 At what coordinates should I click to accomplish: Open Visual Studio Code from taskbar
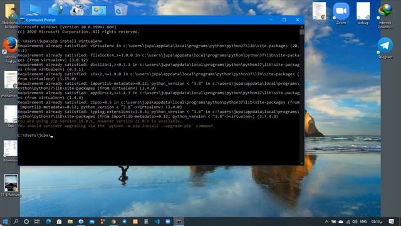pyautogui.click(x=157, y=222)
